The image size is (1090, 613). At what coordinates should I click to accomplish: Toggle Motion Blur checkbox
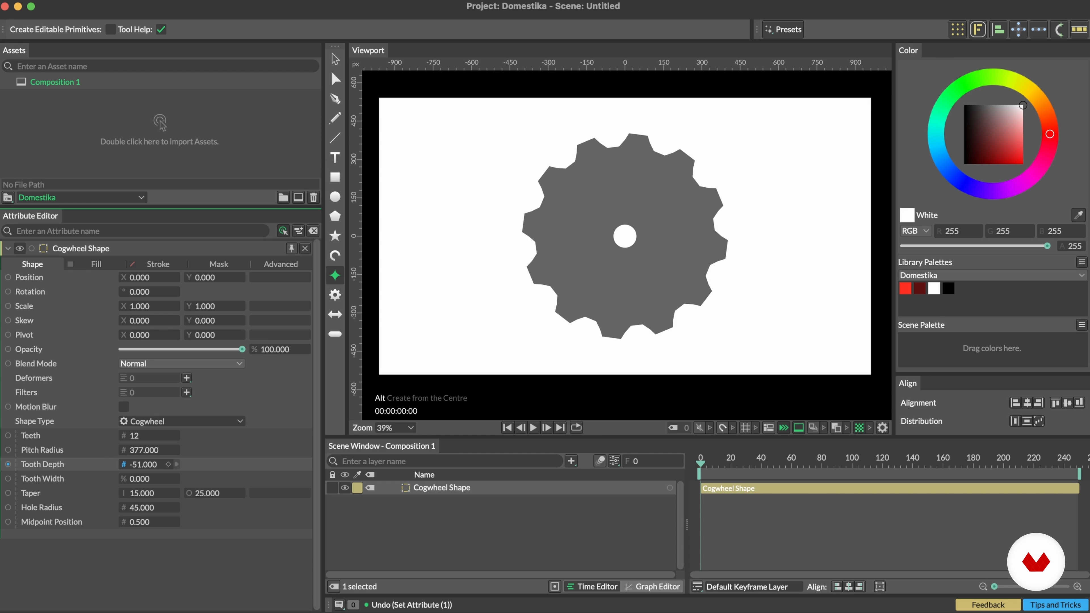click(123, 407)
